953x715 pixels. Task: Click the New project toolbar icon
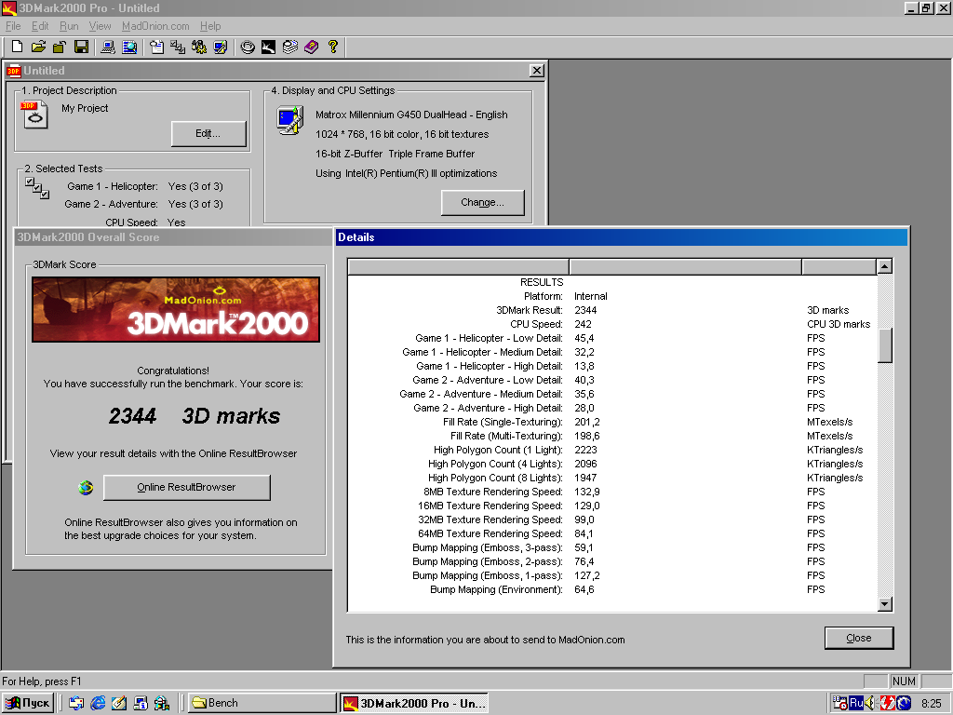(x=17, y=47)
